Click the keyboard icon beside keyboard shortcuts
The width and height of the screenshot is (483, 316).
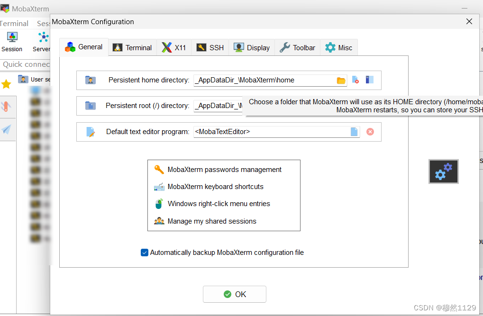click(x=159, y=187)
